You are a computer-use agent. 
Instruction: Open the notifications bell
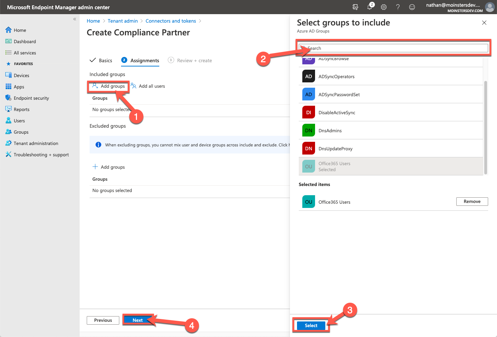click(370, 7)
